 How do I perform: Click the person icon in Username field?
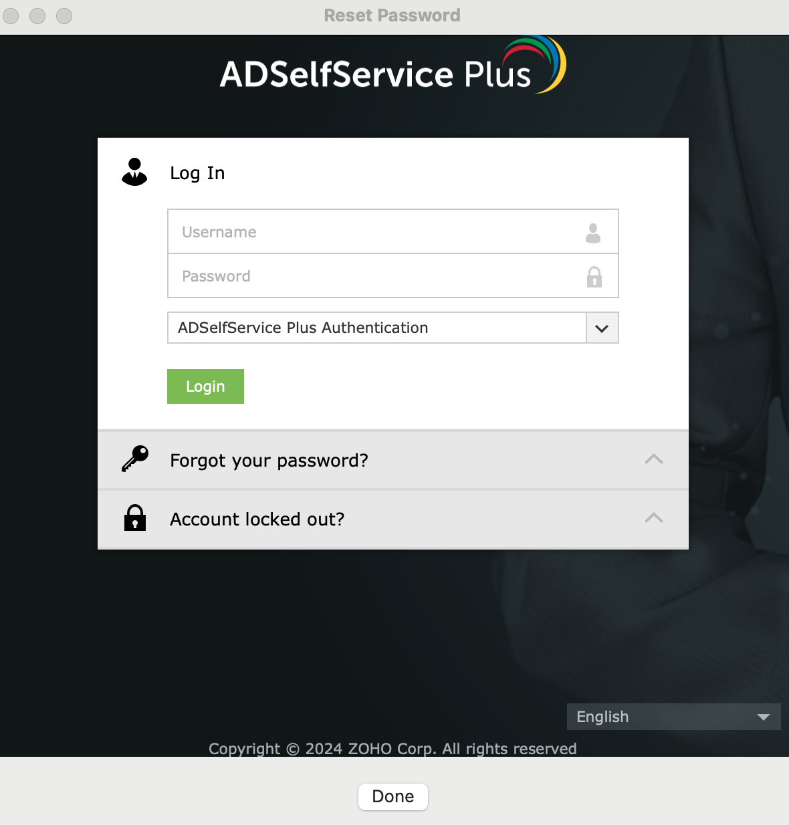593,233
